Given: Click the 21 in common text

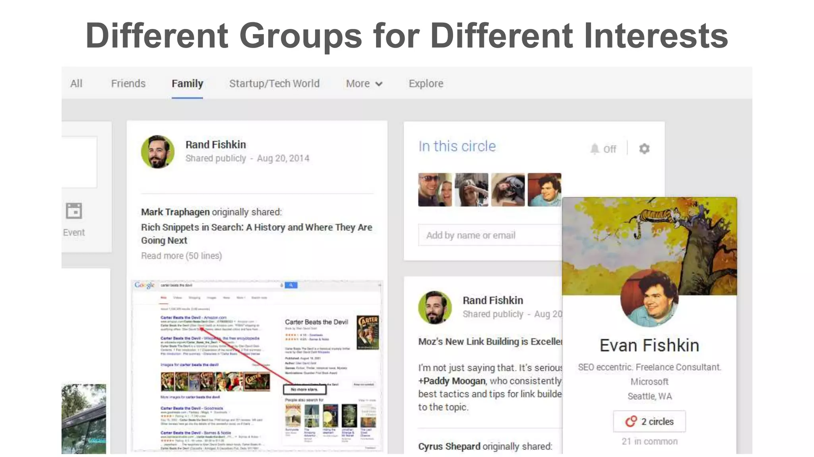Looking at the screenshot, I should (x=649, y=442).
